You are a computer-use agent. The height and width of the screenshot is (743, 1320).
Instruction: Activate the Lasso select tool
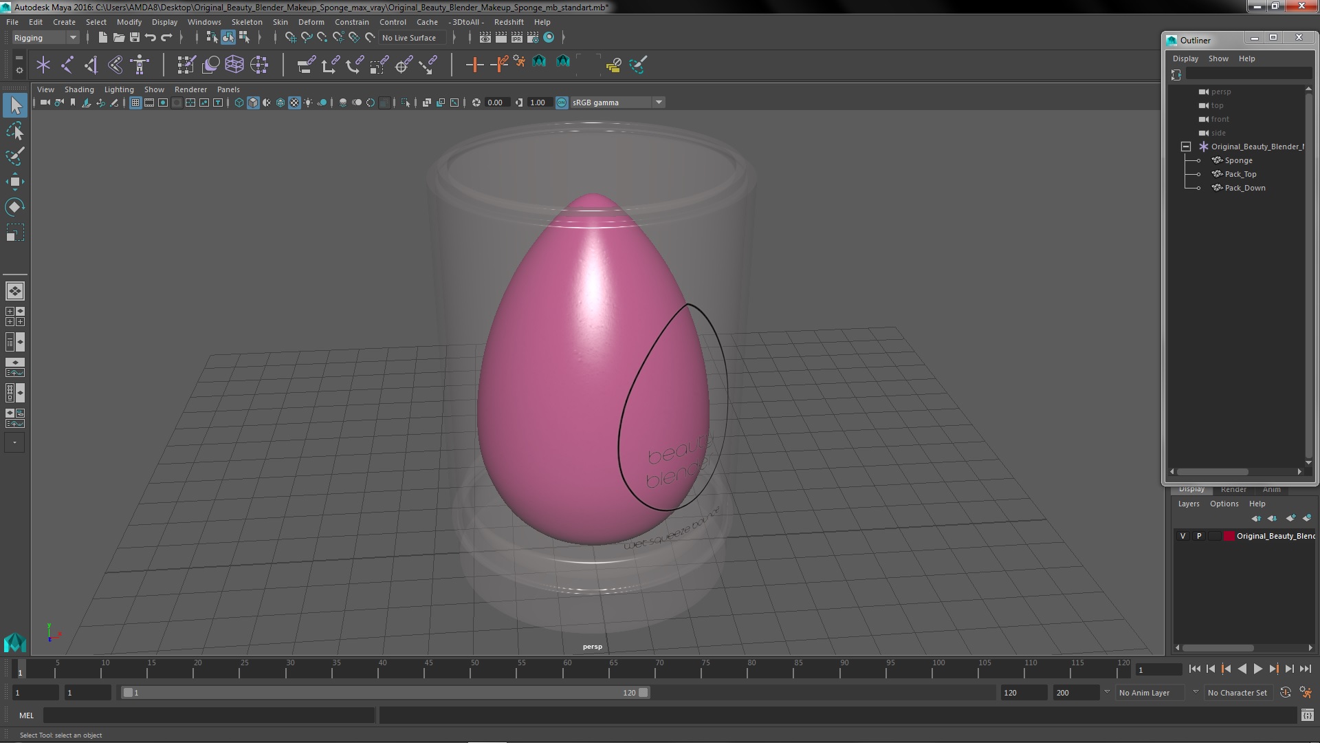(x=14, y=131)
